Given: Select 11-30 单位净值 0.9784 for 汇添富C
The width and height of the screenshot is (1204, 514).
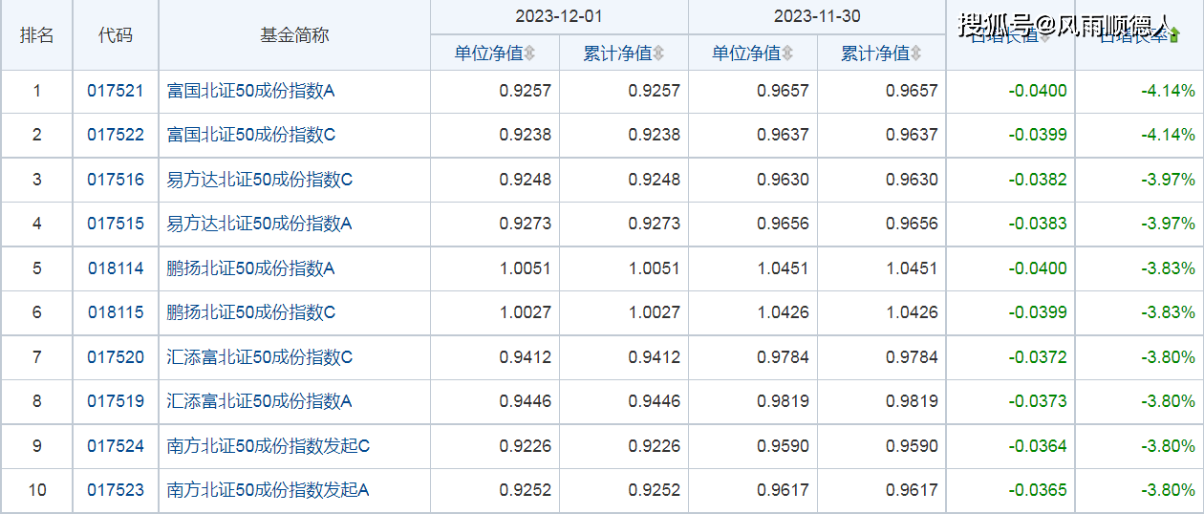Looking at the screenshot, I should tap(783, 357).
